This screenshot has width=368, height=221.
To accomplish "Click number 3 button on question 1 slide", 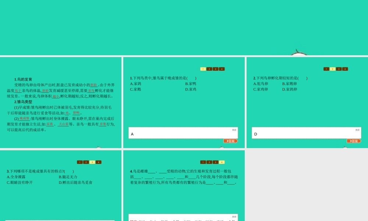I will click(215, 69).
